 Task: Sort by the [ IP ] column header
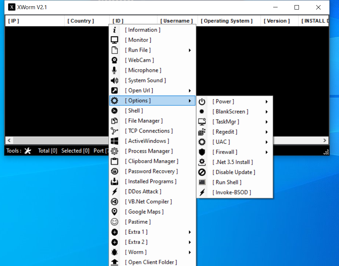[35, 21]
